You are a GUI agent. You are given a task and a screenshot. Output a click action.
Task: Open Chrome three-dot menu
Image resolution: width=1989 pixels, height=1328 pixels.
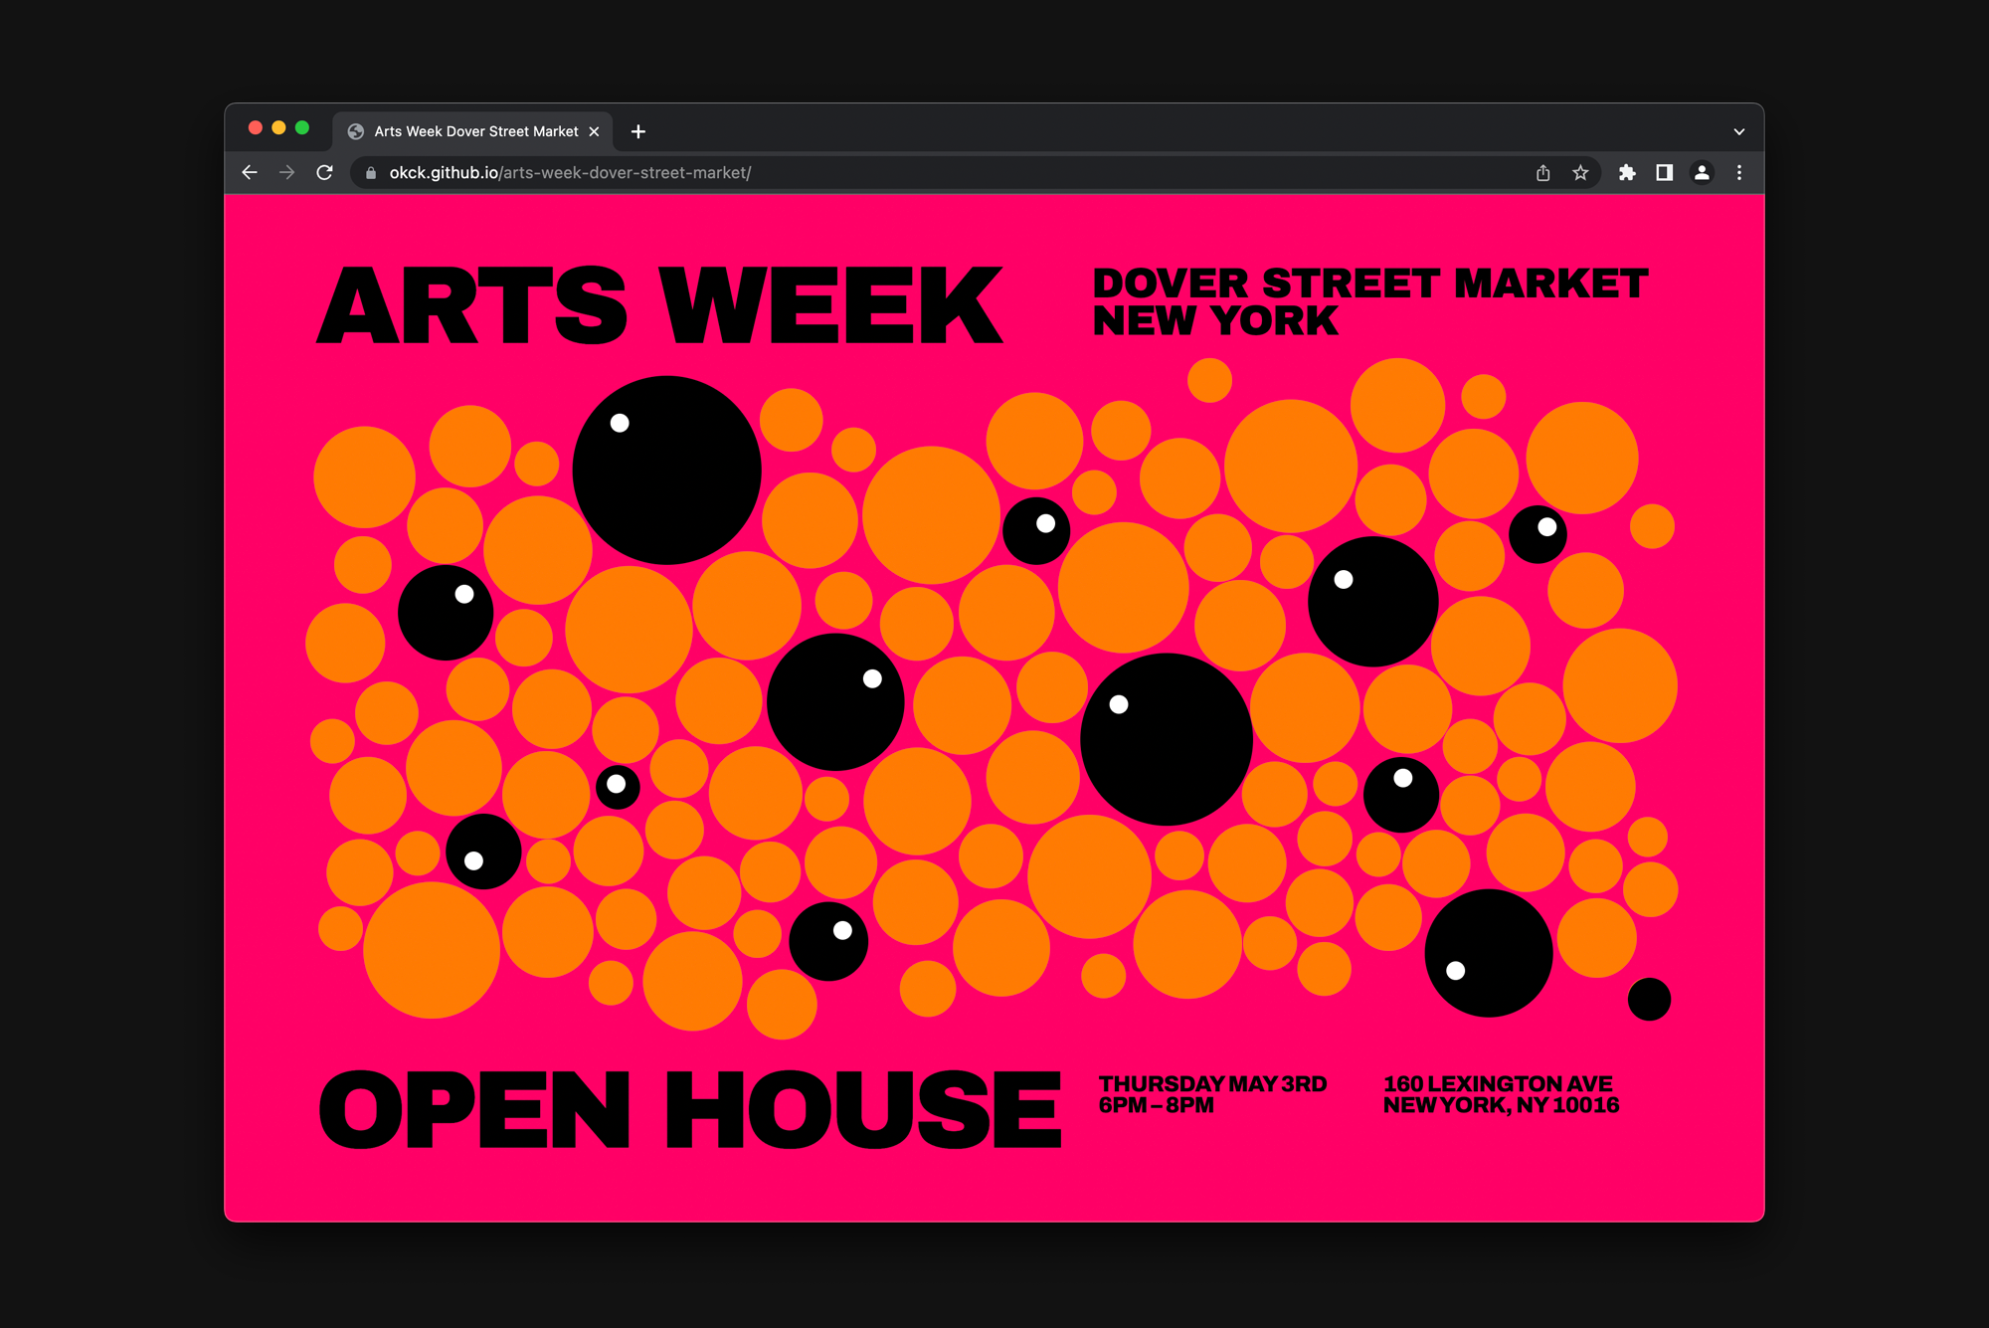[x=1739, y=173]
